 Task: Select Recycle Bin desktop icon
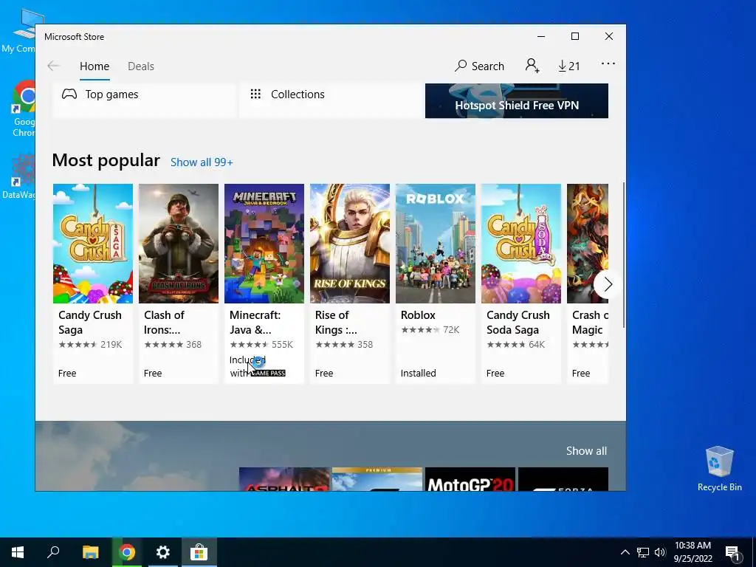pos(719,469)
